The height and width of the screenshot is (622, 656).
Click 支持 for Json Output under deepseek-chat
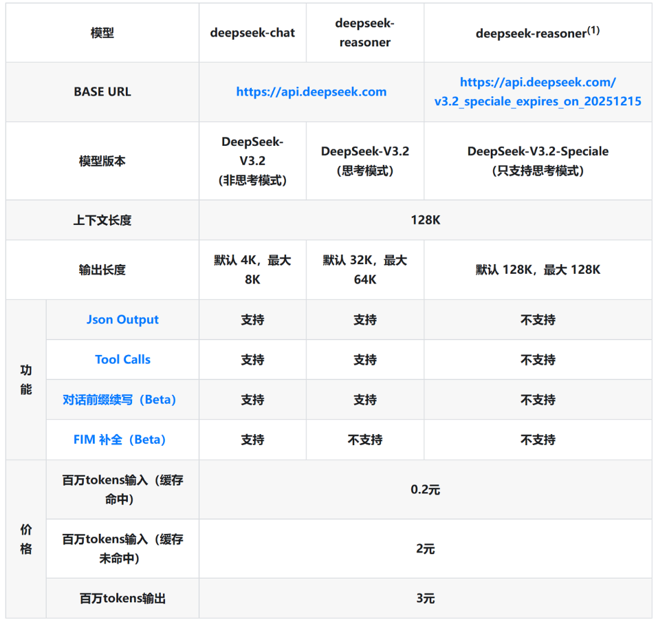tap(252, 320)
